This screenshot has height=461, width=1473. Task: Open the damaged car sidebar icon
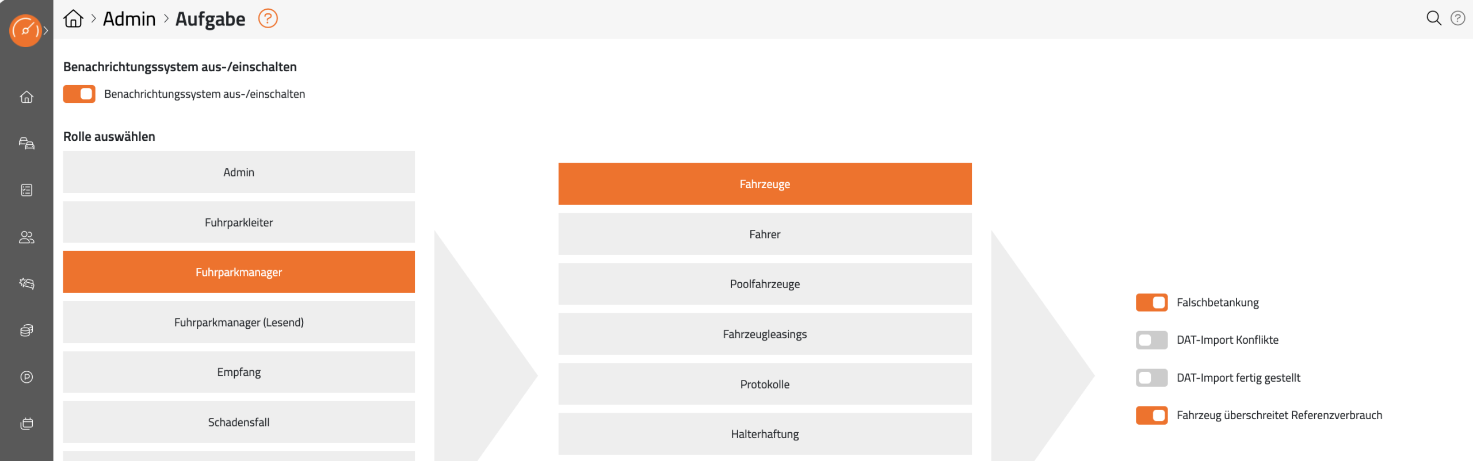coord(26,283)
